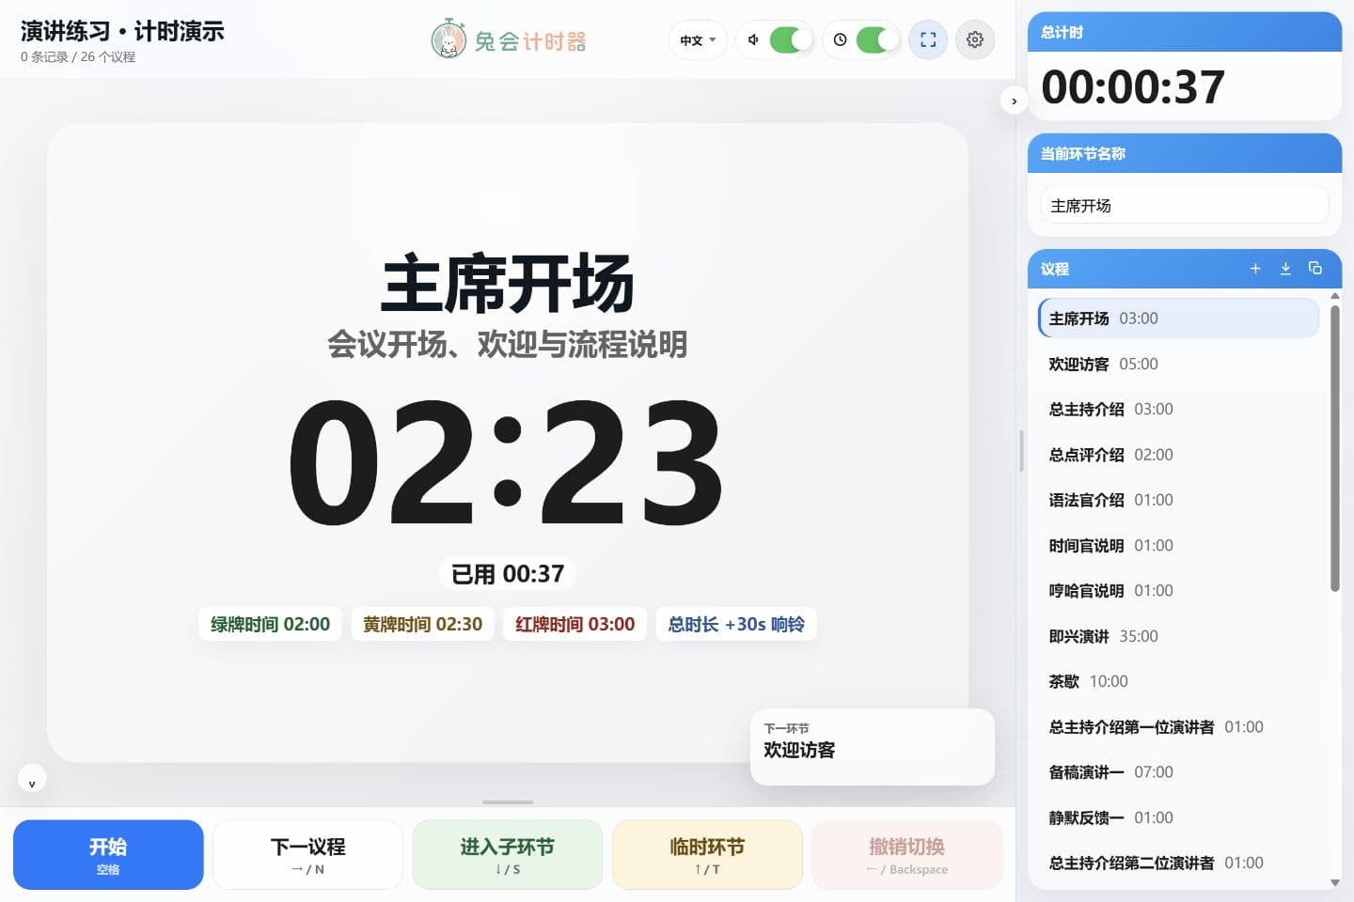Image resolution: width=1354 pixels, height=902 pixels.
Task: Click the speaker sound icon
Action: point(753,39)
